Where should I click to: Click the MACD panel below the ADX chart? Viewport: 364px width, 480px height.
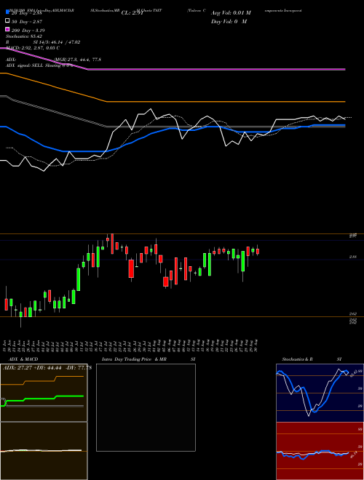[44, 451]
